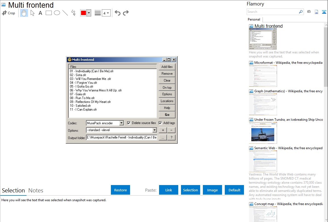Image resolution: width=328 pixels, height=222 pixels.
Task: Click the On top button
Action: point(167,88)
